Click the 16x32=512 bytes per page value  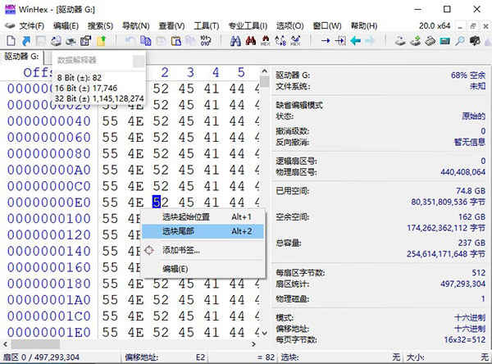coord(465,340)
